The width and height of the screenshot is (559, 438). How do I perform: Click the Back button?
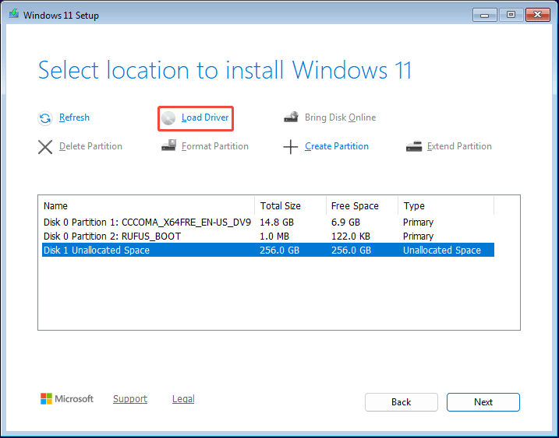coord(401,402)
